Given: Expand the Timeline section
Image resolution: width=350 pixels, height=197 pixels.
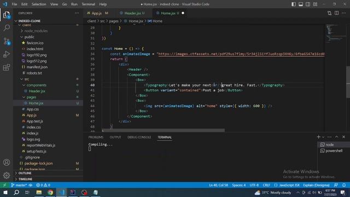Looking at the screenshot, I should coord(48,179).
